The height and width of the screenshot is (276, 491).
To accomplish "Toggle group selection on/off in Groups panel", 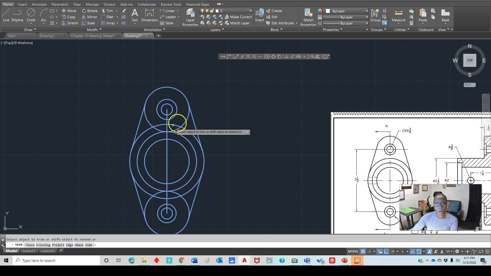I will pos(384,23).
